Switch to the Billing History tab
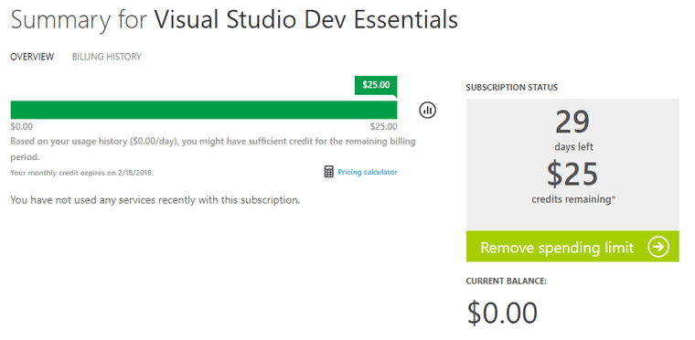This screenshot has height=340, width=695. [107, 57]
